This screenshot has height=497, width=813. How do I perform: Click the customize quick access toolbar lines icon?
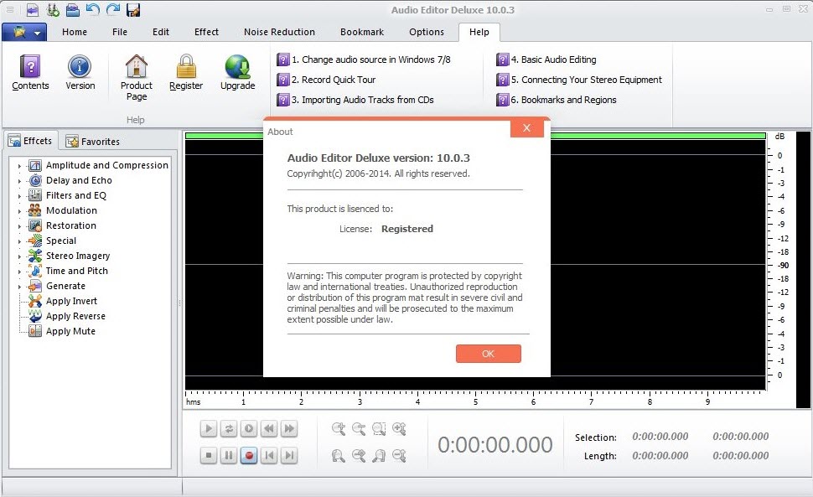tap(10, 10)
